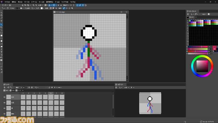218x123 pixels.
Task: Switch to the パンチ animation tab
Action: (18, 90)
